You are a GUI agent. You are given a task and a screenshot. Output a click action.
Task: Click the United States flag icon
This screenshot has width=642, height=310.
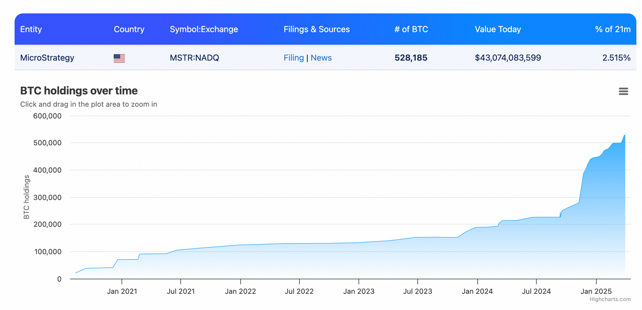pyautogui.click(x=119, y=58)
